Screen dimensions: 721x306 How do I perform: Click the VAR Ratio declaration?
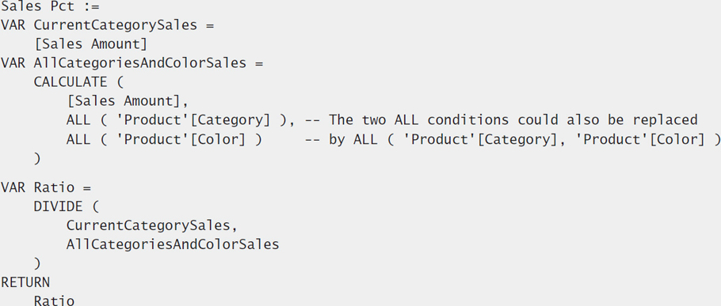pyautogui.click(x=46, y=187)
